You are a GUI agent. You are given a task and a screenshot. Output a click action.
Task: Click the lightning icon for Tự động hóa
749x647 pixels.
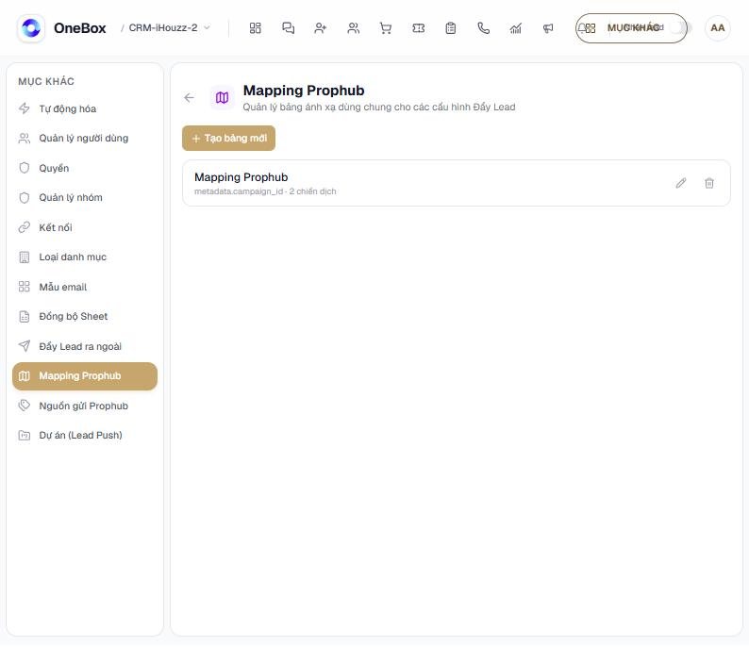(24, 108)
